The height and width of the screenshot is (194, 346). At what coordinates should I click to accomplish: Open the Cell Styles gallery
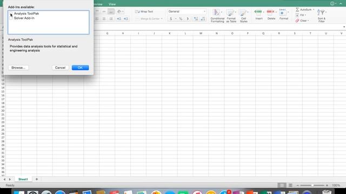tap(244, 16)
